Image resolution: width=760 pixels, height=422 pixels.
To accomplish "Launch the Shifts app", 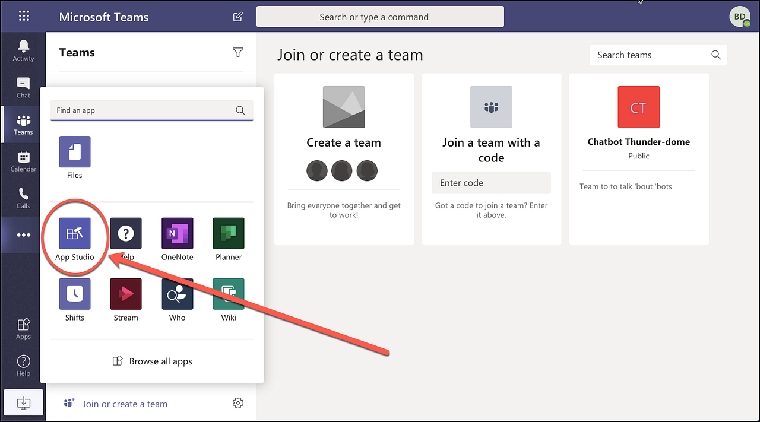I will [74, 294].
